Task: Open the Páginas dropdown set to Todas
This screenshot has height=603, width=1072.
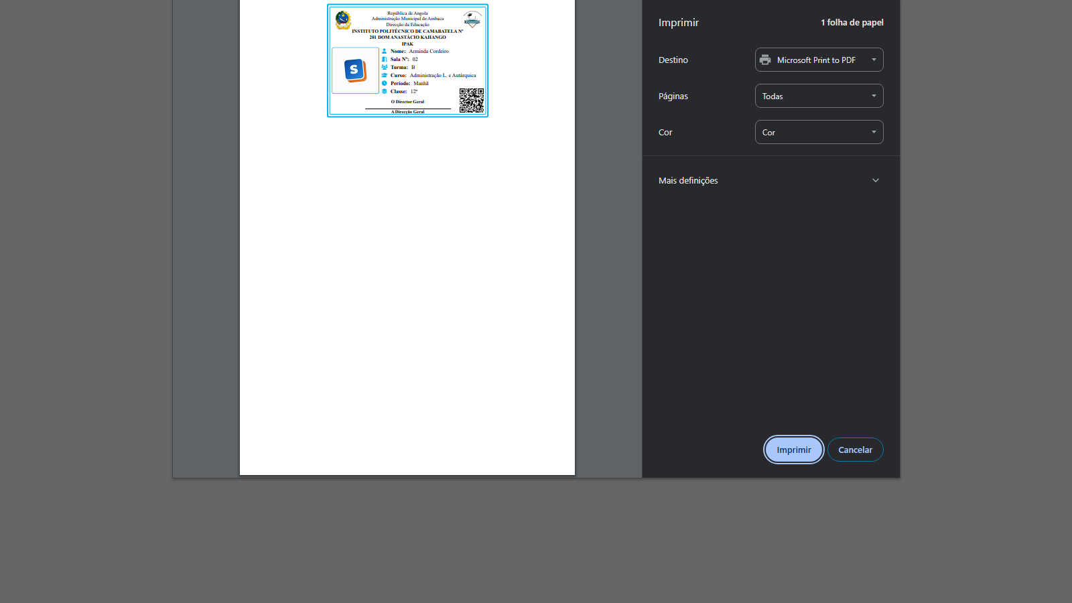Action: pos(819,96)
